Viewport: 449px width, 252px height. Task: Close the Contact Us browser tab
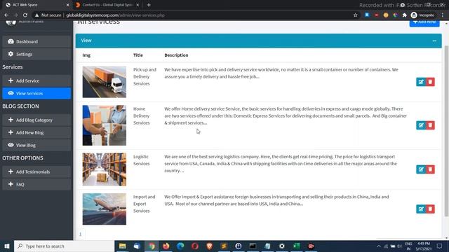(138, 5)
